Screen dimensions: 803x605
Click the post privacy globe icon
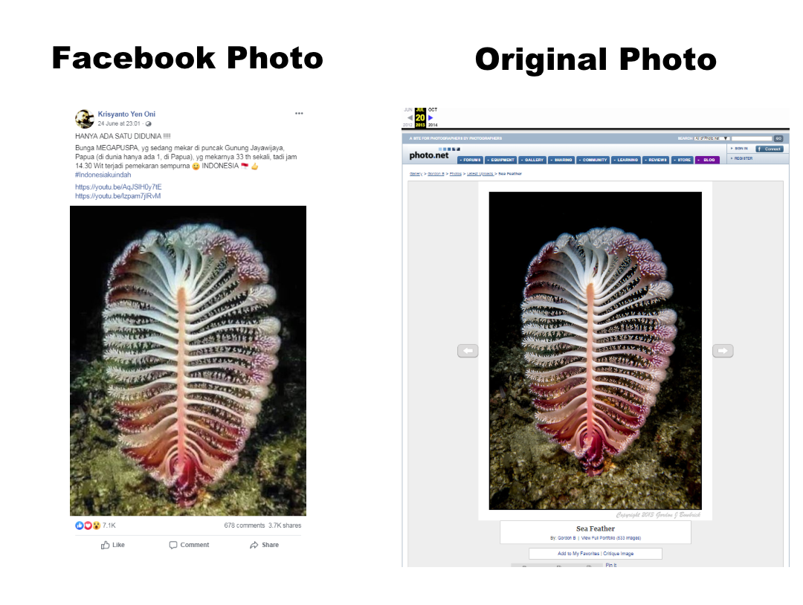149,124
